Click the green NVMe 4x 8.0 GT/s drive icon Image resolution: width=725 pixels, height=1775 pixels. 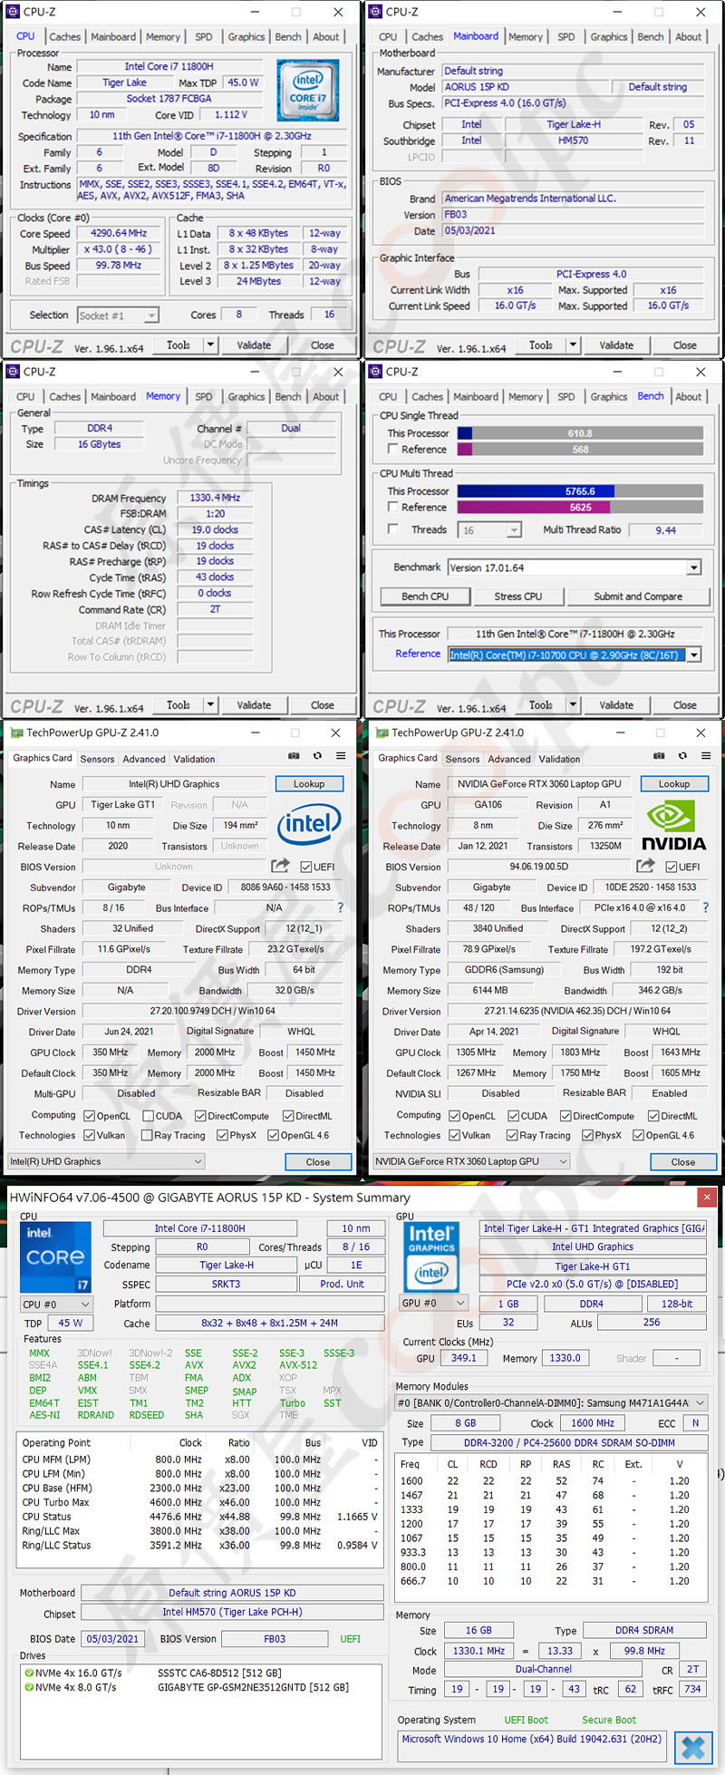click(29, 1687)
